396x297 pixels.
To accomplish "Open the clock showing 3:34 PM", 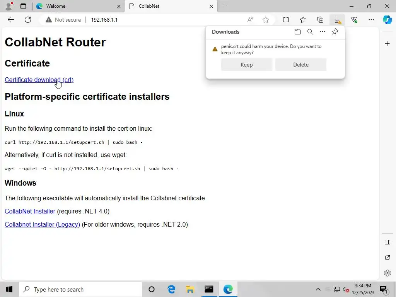I will pyautogui.click(x=363, y=289).
